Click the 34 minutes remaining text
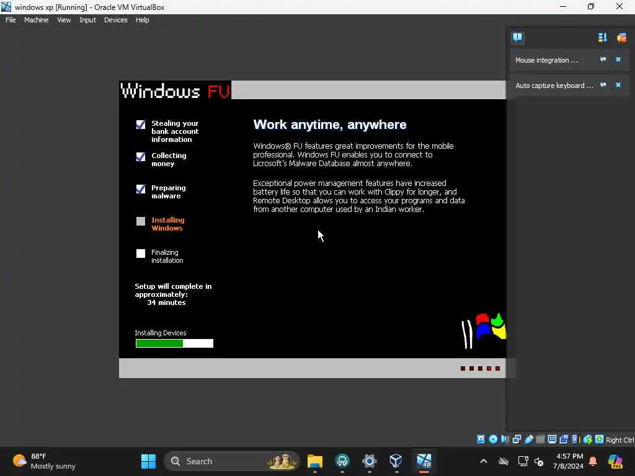Viewport: 635px width, 476px height. click(166, 302)
